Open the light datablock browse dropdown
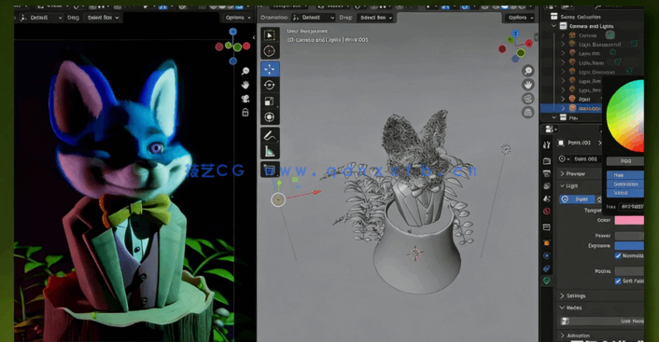This screenshot has height=342, width=659. click(564, 159)
